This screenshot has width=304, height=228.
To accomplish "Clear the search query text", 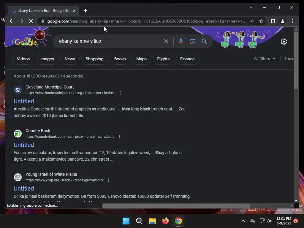I will tap(166, 41).
